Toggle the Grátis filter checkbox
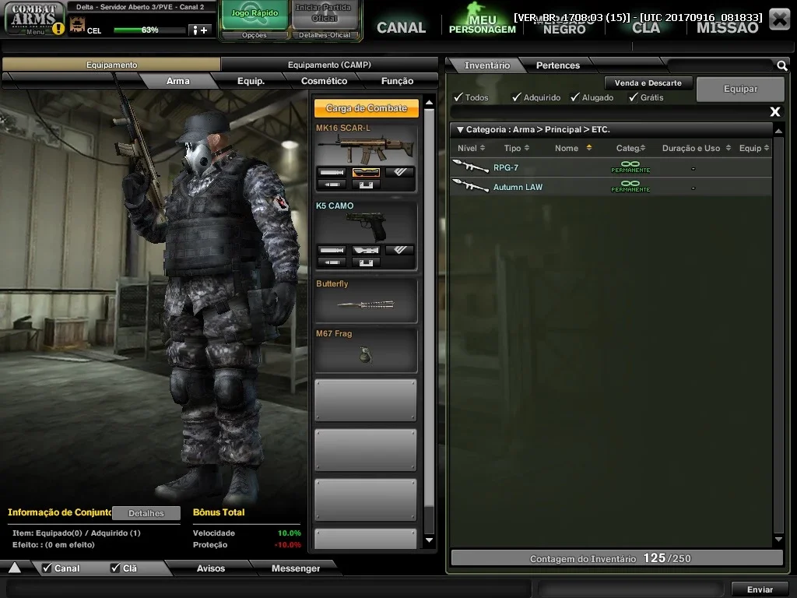This screenshot has height=598, width=797. click(x=634, y=97)
